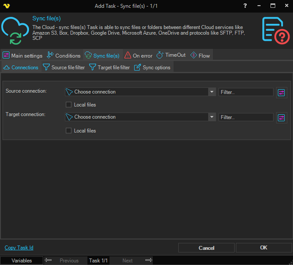Select the Source file filter sub-tab
The height and width of the screenshot is (265, 293).
64,68
